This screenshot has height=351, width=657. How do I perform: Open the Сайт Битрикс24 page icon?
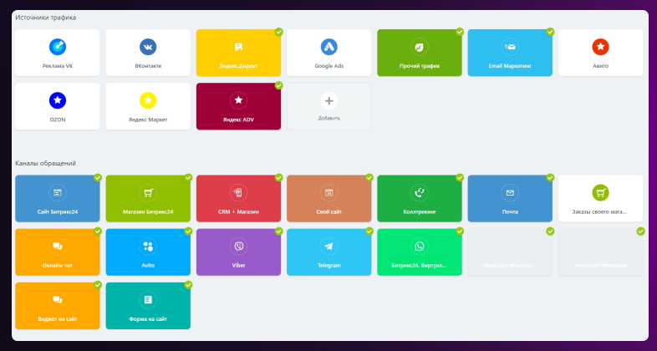click(58, 193)
